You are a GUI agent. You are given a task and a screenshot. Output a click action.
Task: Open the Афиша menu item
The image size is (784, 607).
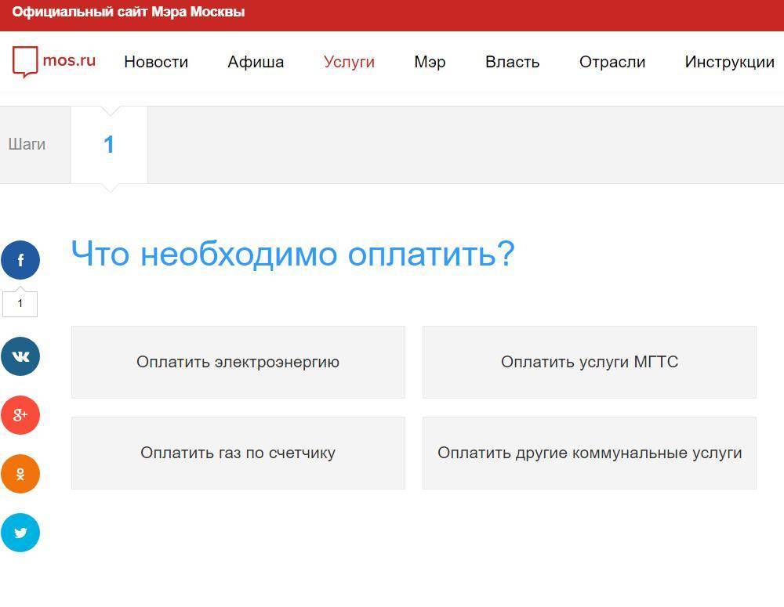point(256,62)
